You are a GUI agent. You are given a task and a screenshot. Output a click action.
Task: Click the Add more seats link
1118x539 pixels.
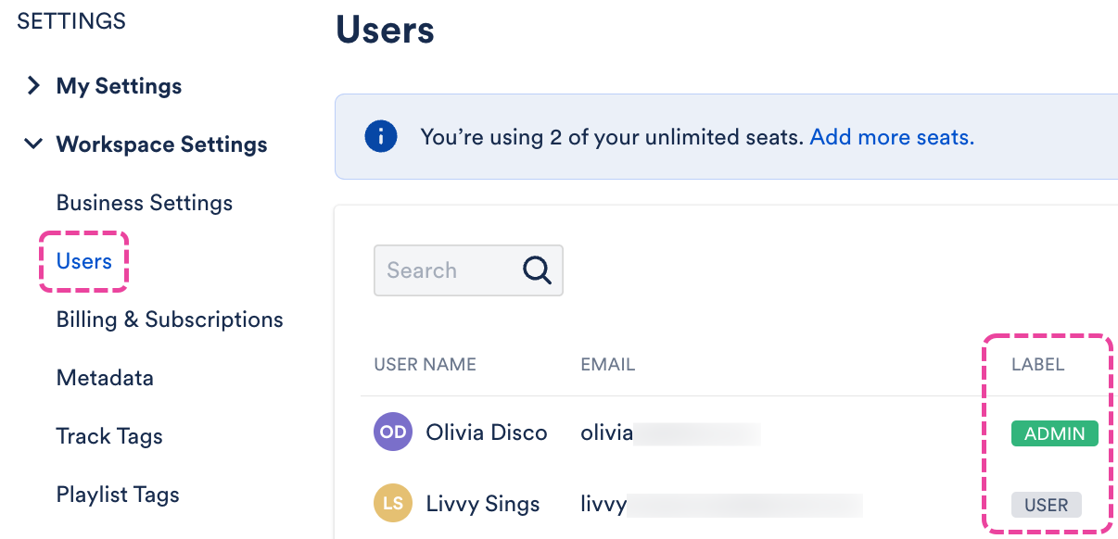pyautogui.click(x=892, y=138)
